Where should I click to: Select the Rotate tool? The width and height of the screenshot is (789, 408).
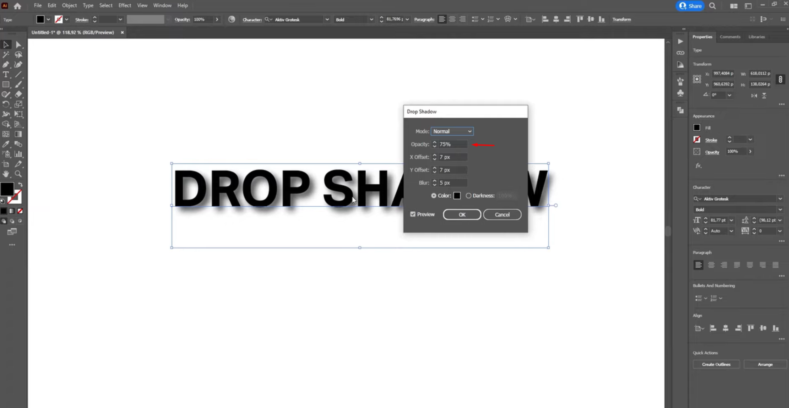pyautogui.click(x=6, y=104)
